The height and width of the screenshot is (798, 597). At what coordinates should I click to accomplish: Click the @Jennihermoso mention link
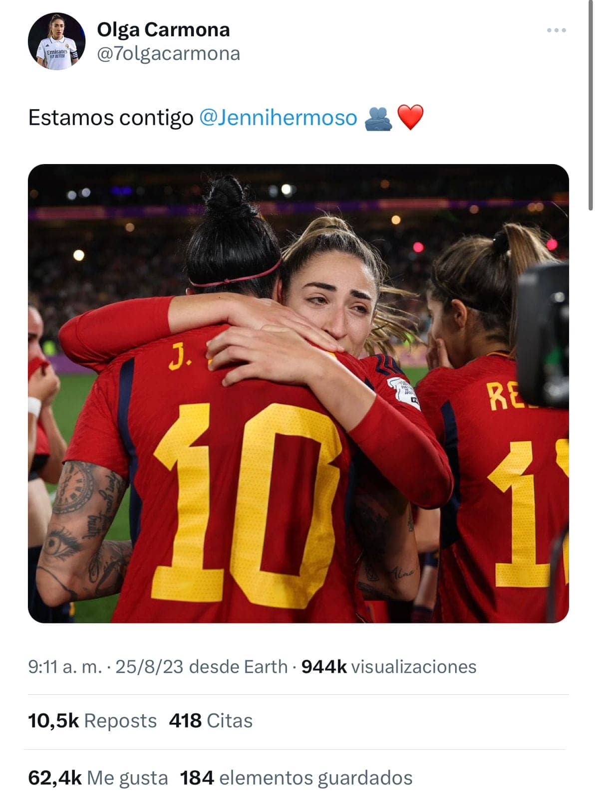pyautogui.click(x=278, y=118)
